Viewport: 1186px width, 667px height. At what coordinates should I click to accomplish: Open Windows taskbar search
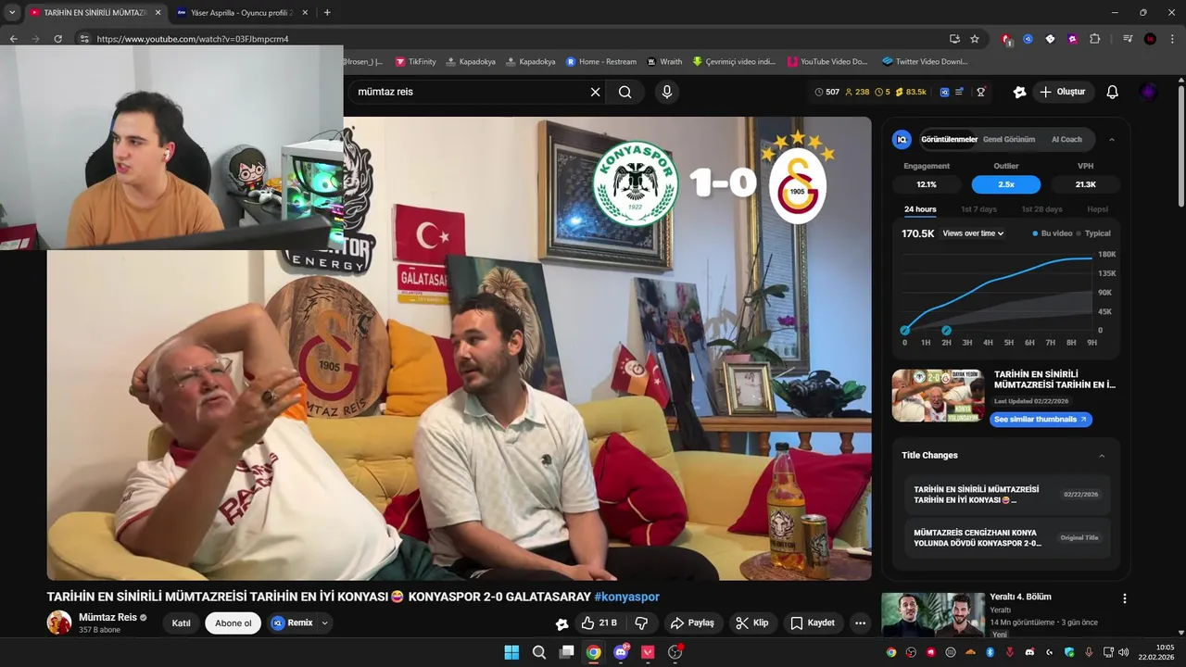point(539,652)
